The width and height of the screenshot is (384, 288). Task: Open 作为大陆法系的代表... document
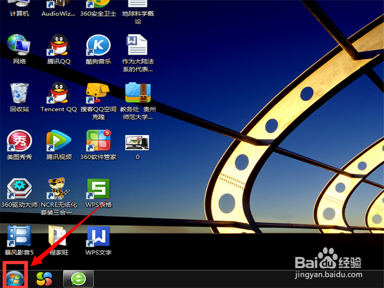point(138,53)
